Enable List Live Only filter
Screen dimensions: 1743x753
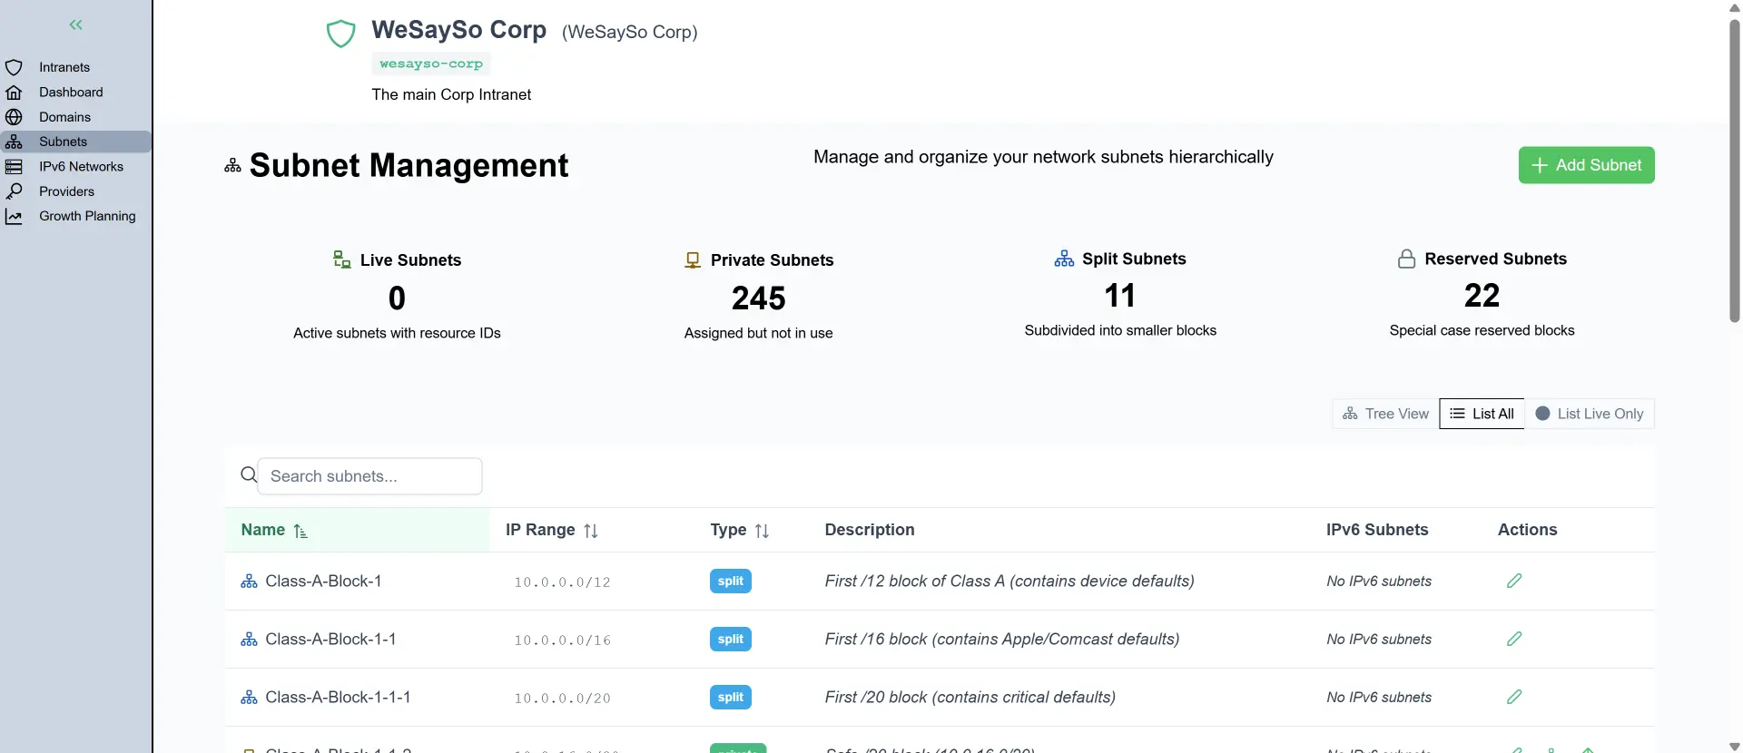[x=1590, y=414]
